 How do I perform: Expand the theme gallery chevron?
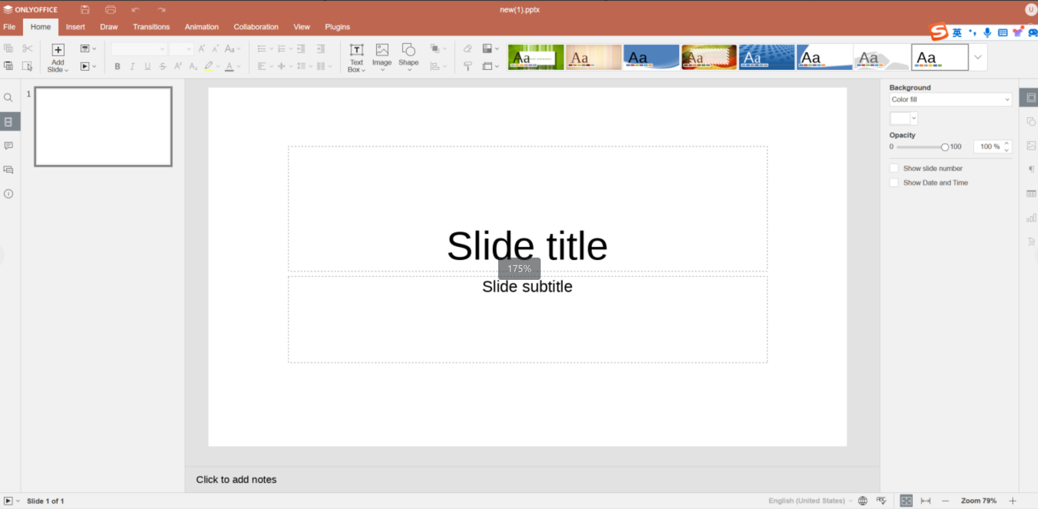click(x=978, y=57)
